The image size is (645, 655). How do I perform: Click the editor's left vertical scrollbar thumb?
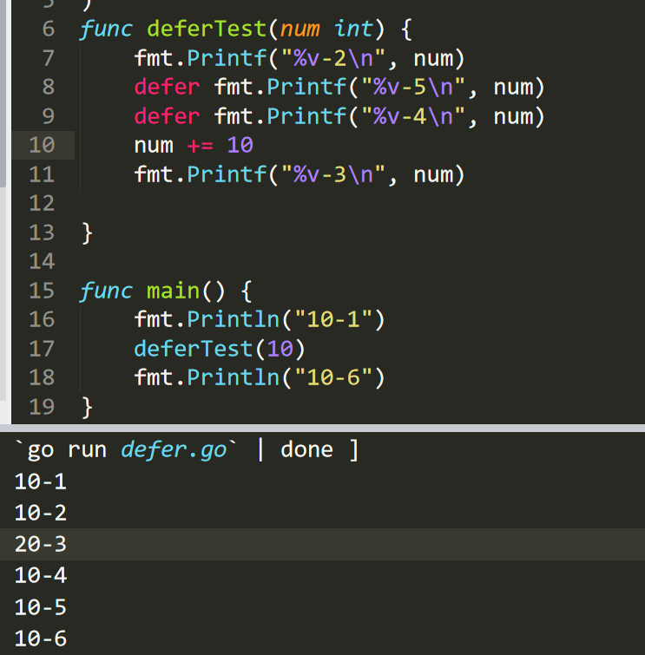tap(3, 94)
